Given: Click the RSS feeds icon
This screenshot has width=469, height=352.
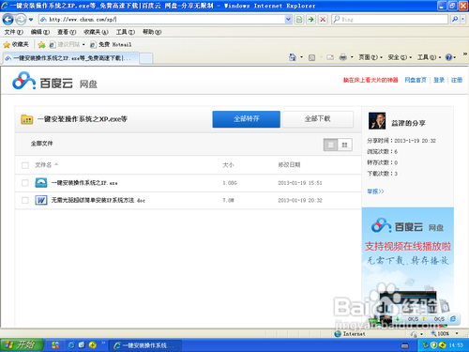Looking at the screenshot, I should coord(311,57).
